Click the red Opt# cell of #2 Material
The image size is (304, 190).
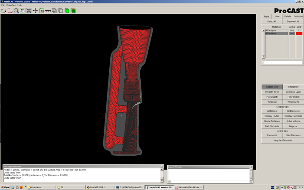point(299,33)
